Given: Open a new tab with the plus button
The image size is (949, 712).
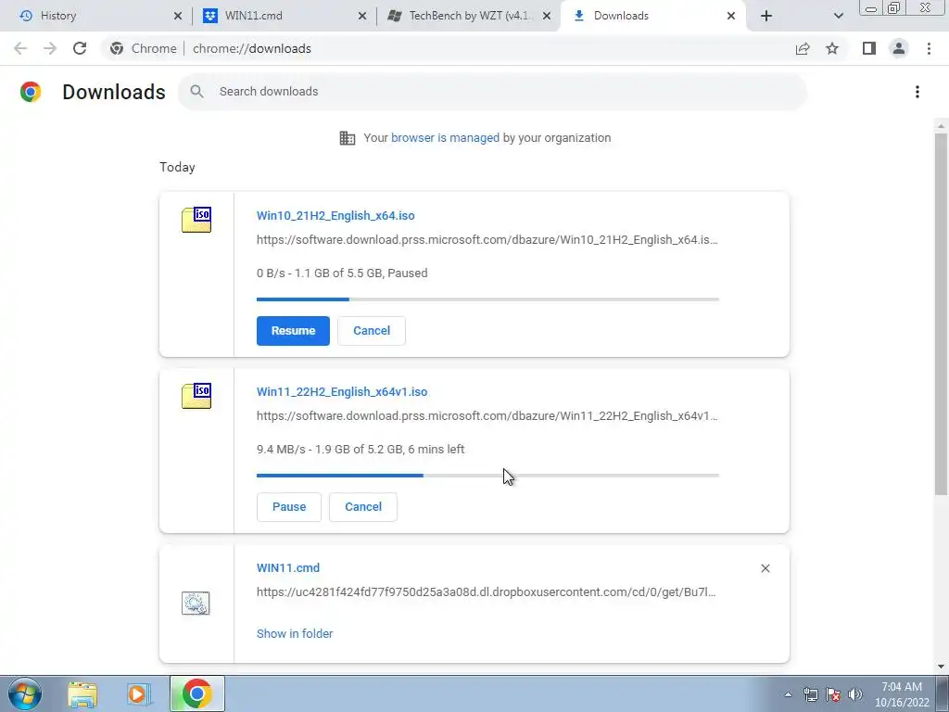Looking at the screenshot, I should (x=766, y=16).
